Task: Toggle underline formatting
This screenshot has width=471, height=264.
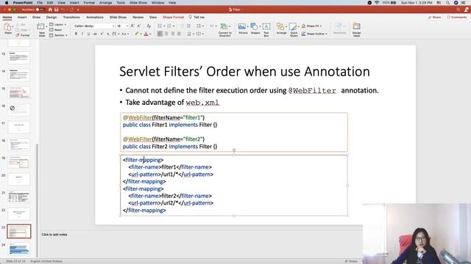Action: click(88, 34)
